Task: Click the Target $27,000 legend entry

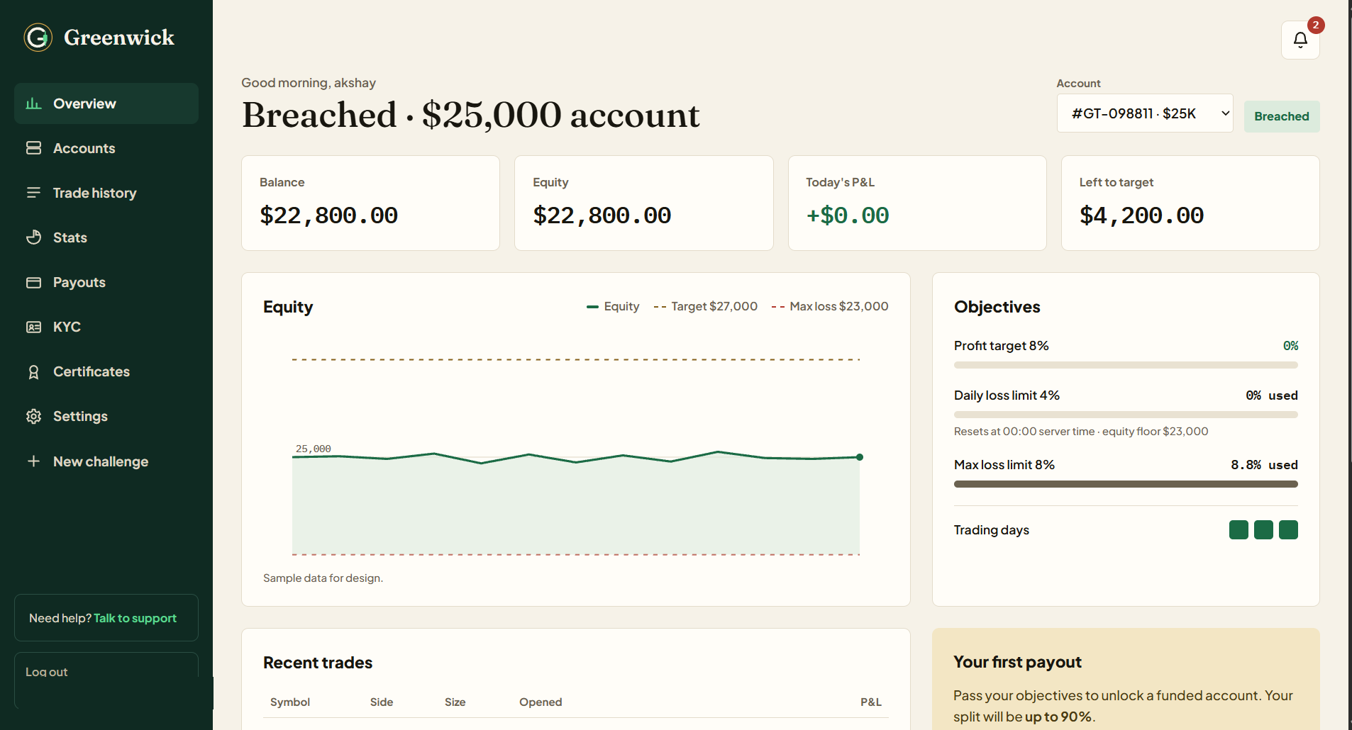Action: (x=705, y=306)
